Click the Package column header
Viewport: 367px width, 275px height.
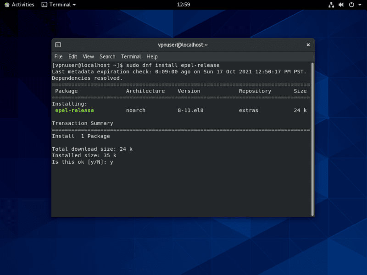(x=66, y=91)
